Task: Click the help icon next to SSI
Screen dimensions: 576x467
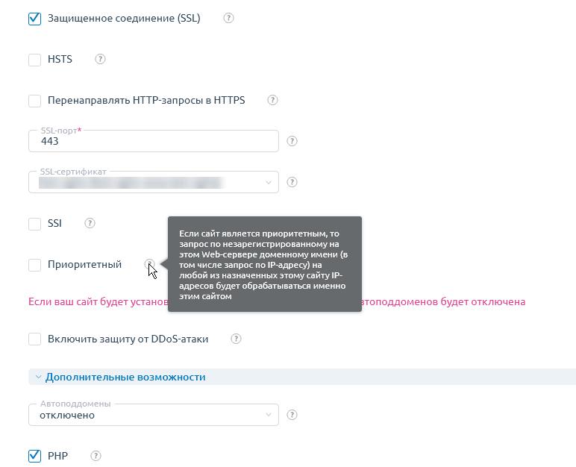Action: (x=90, y=223)
